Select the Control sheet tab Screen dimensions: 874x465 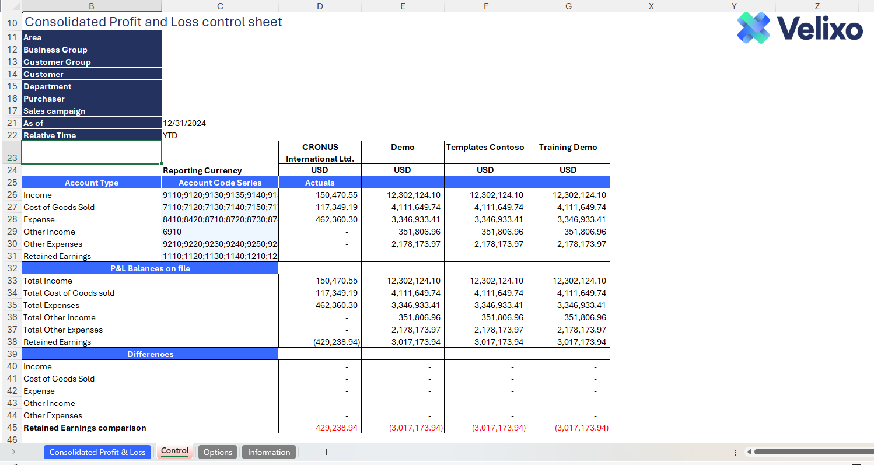pyautogui.click(x=174, y=452)
